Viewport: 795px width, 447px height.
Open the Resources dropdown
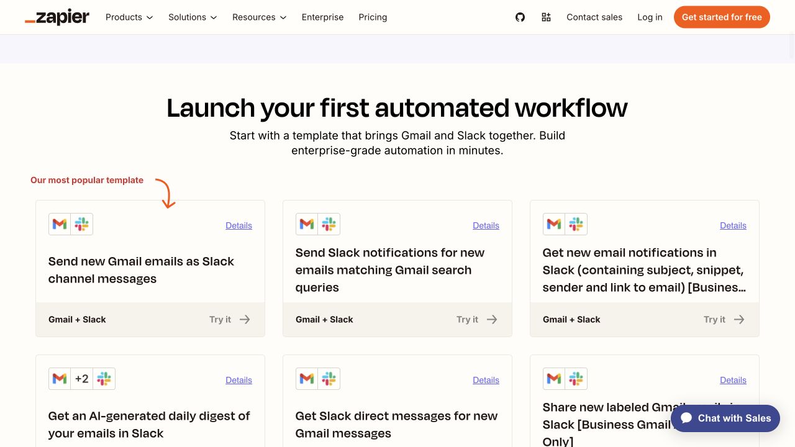pos(260,17)
